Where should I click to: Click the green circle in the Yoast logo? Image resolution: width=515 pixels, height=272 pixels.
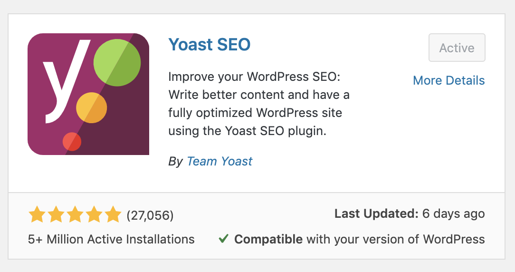pyautogui.click(x=117, y=63)
